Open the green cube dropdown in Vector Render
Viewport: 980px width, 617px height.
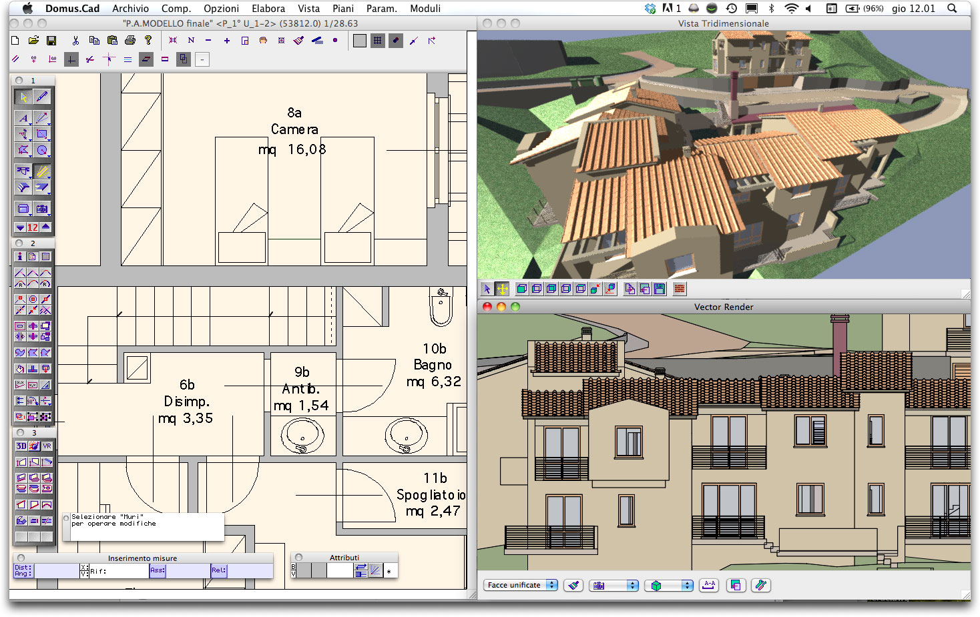[x=670, y=585]
